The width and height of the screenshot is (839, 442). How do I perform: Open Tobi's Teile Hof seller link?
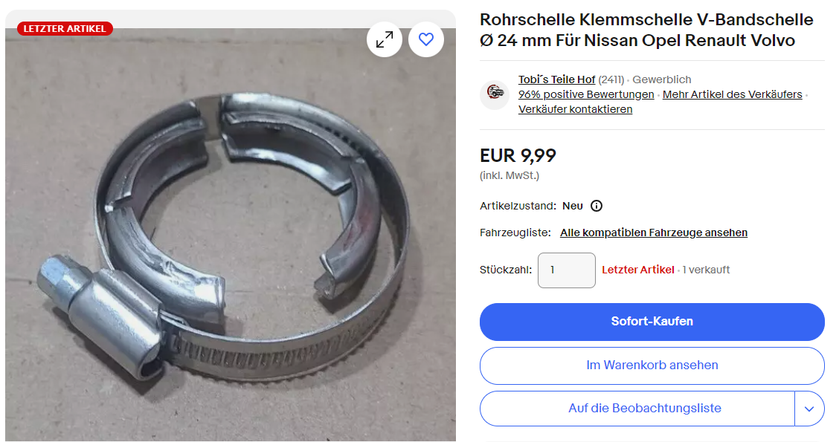[x=556, y=79]
